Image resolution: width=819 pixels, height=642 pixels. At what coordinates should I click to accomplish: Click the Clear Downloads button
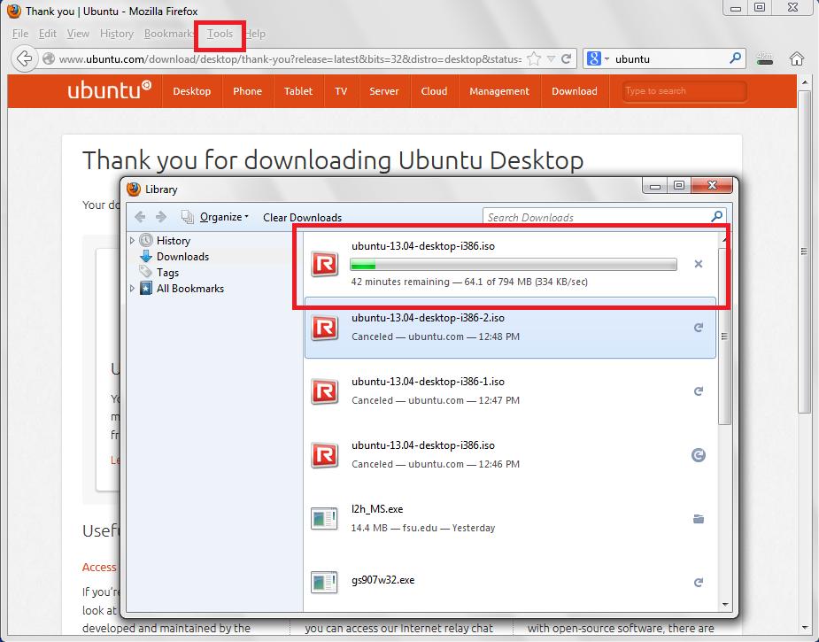pyautogui.click(x=302, y=218)
